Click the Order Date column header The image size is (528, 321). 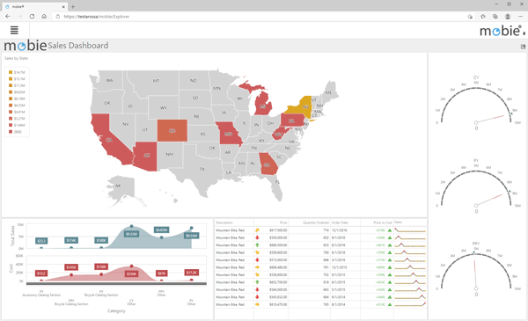tap(340, 223)
